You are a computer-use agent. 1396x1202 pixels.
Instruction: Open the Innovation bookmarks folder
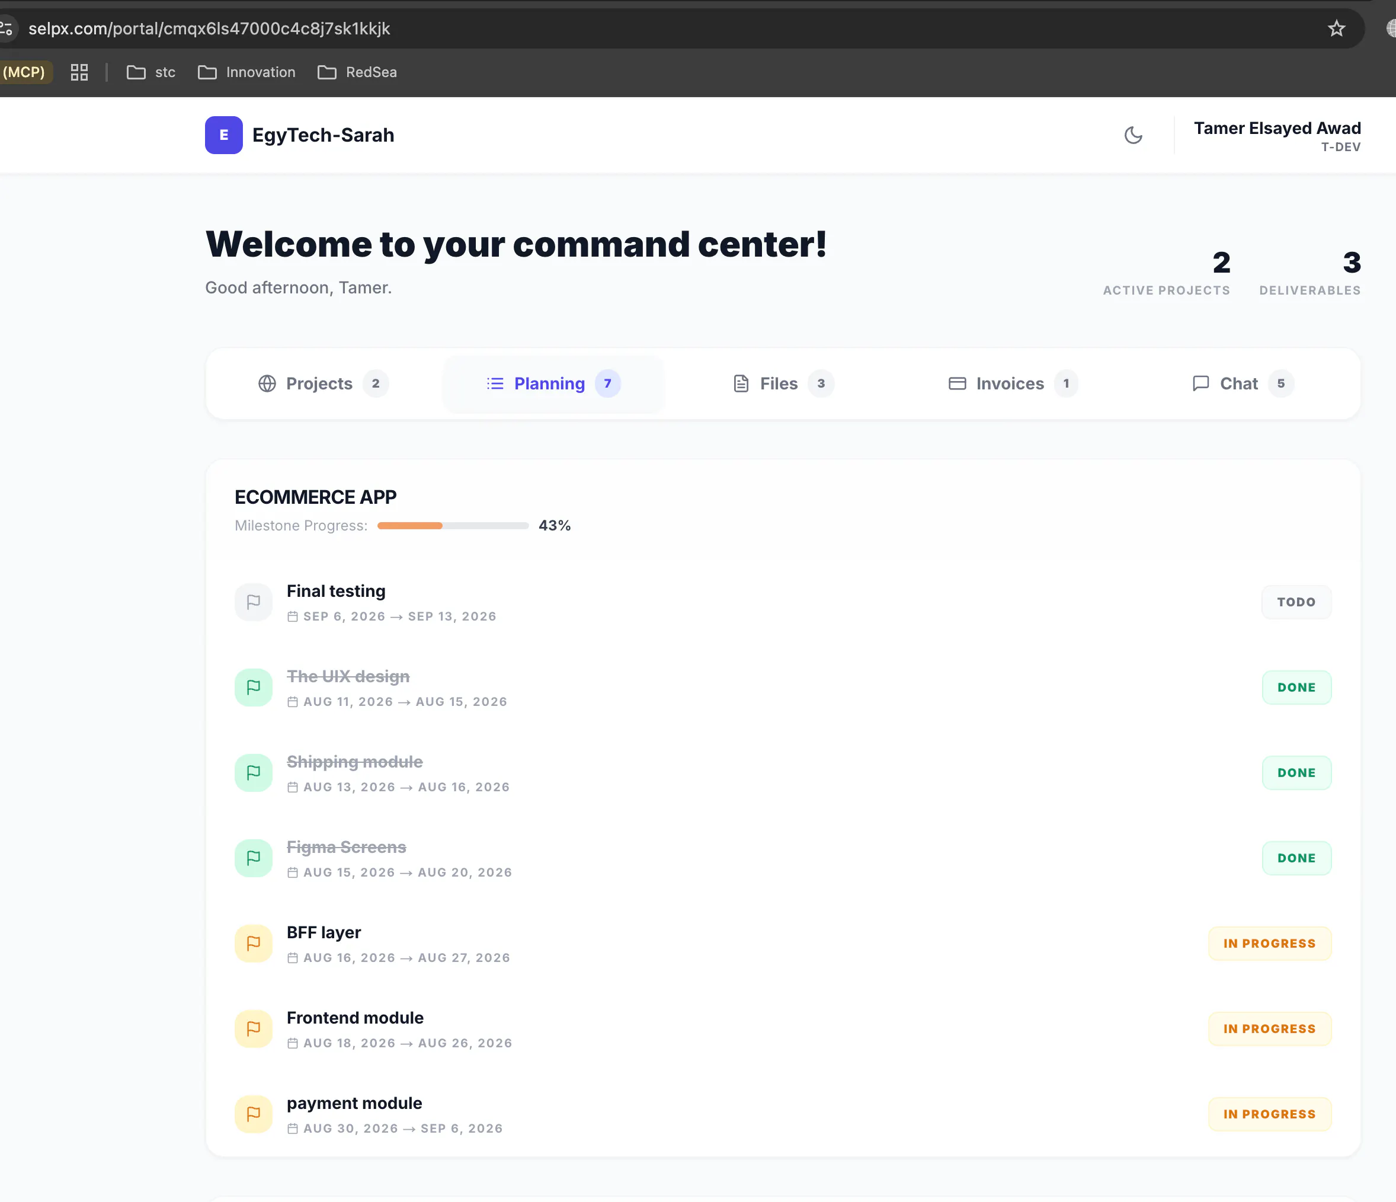(x=246, y=72)
